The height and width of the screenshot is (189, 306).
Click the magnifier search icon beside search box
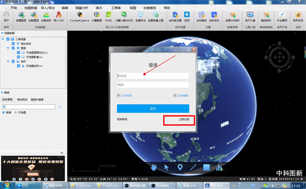(x=60, y=107)
